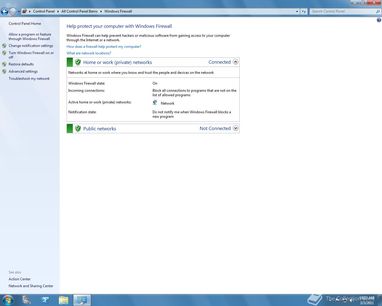Click the Not Connected status text
Viewport: 382px width, 306px height.
pos(215,128)
